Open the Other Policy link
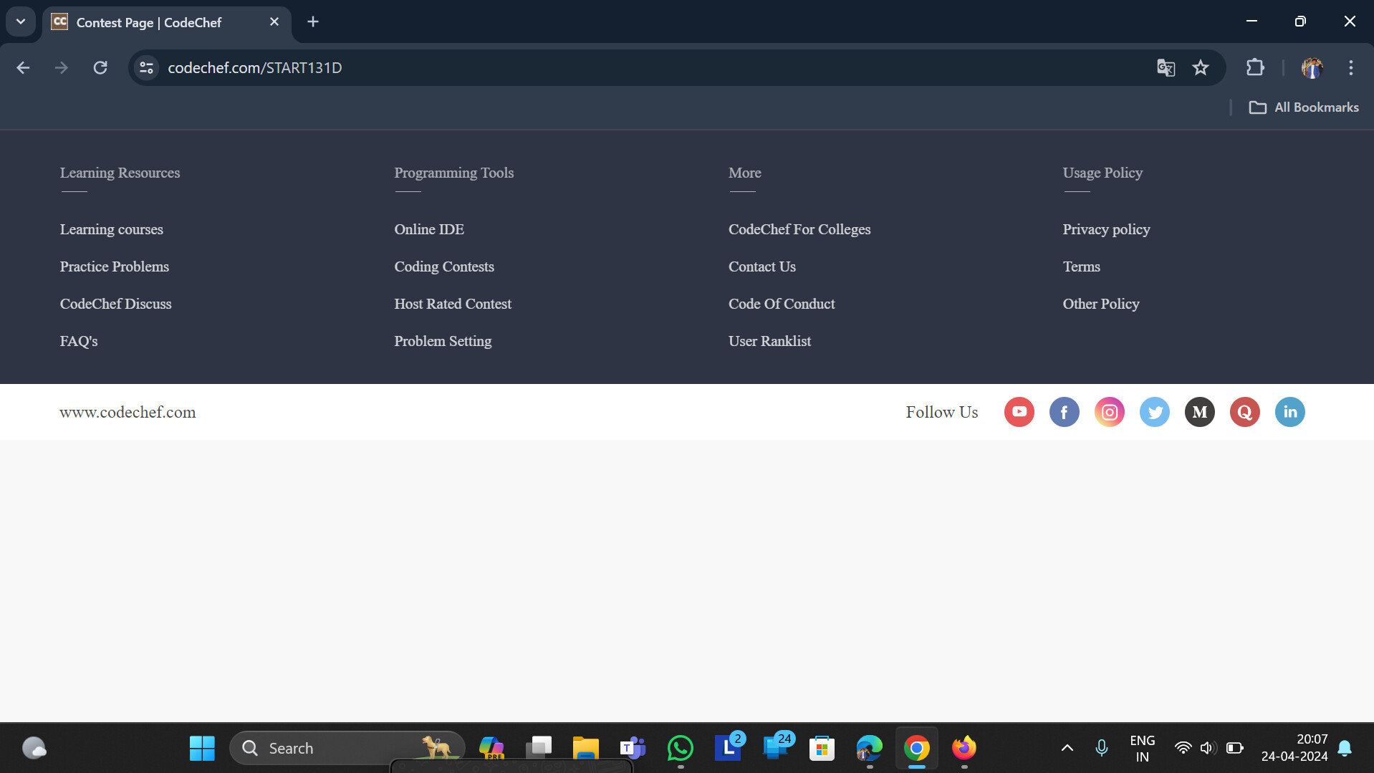The height and width of the screenshot is (773, 1374). coord(1100,304)
